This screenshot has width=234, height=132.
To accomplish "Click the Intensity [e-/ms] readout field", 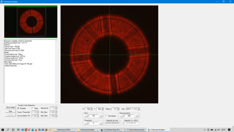I will (x=113, y=123).
